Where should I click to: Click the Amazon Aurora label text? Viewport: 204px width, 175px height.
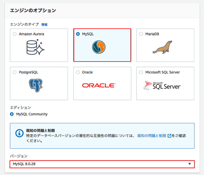tap(32, 34)
